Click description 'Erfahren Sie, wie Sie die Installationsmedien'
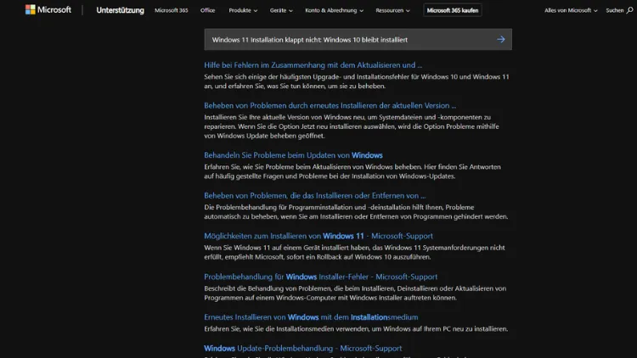 coord(356,329)
